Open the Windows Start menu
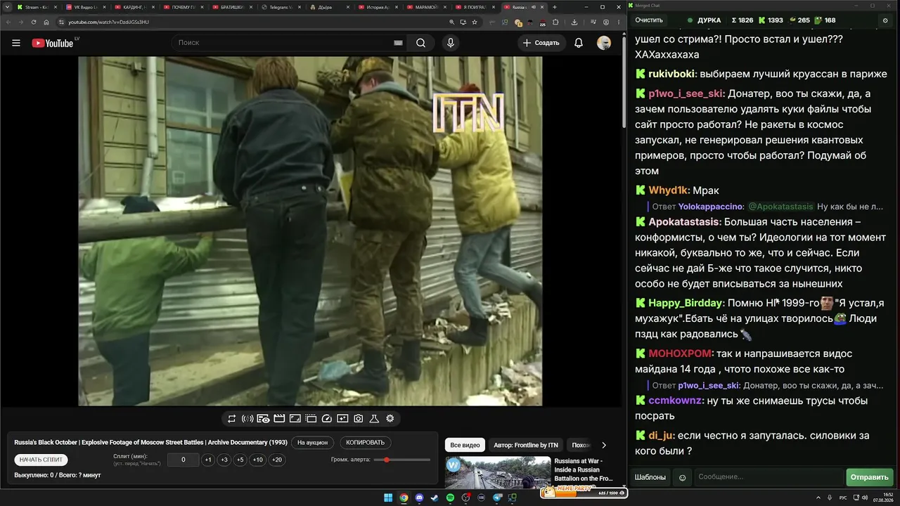 tap(388, 498)
